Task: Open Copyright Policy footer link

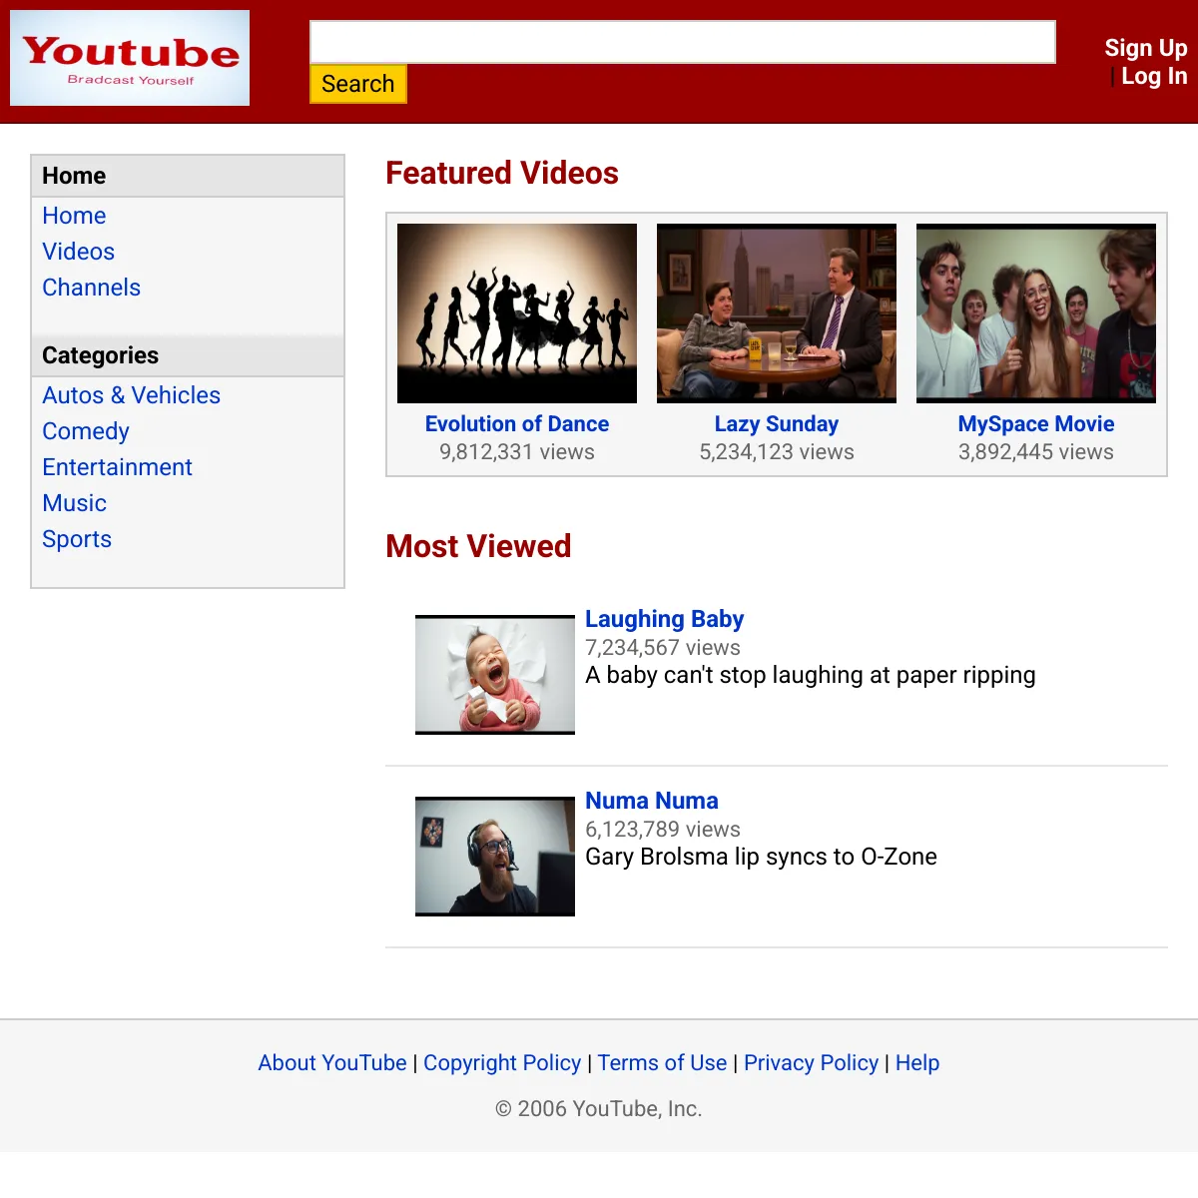Action: click(x=502, y=1063)
